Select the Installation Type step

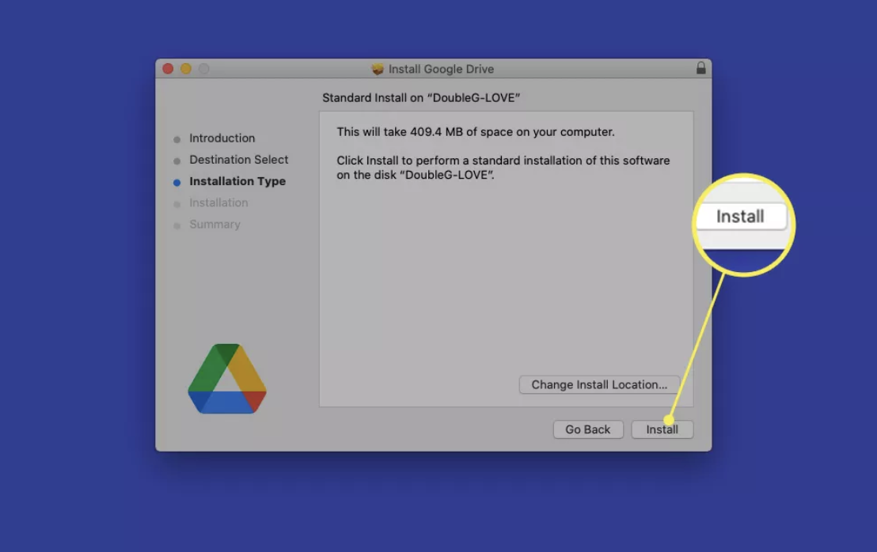(x=237, y=182)
